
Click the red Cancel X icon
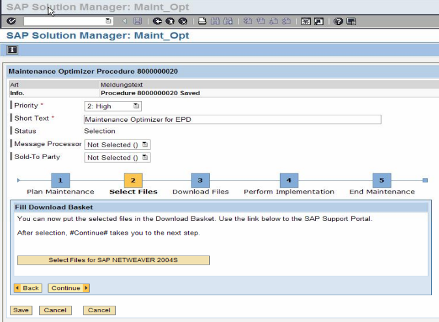pyautogui.click(x=183, y=21)
